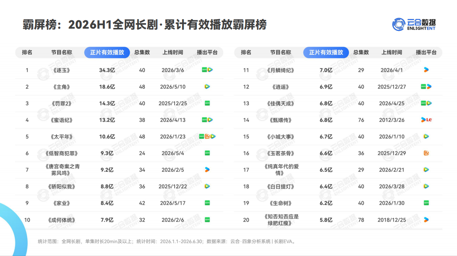
Task: Select the title 《主角》
Action: point(62,87)
